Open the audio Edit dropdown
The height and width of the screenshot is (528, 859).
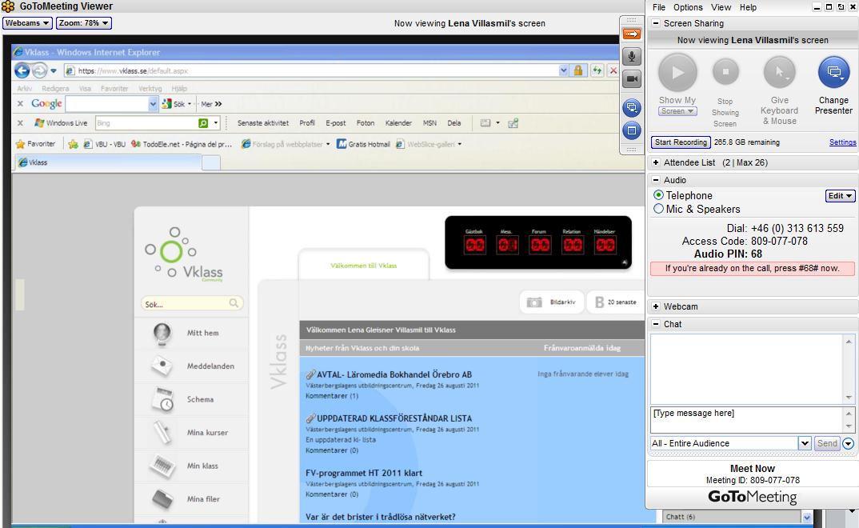[x=841, y=195]
